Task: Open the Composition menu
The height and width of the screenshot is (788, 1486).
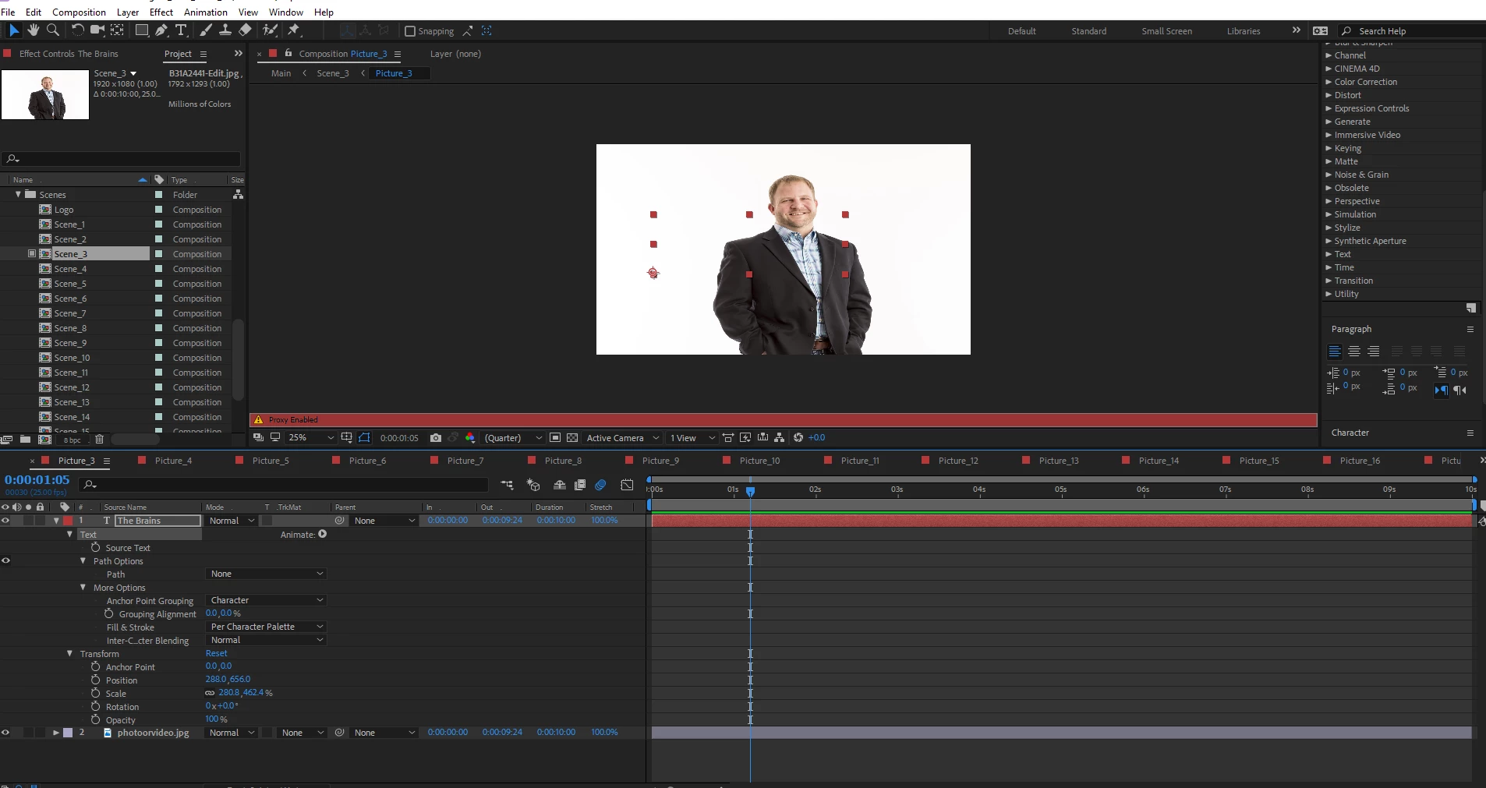Action: click(x=79, y=12)
